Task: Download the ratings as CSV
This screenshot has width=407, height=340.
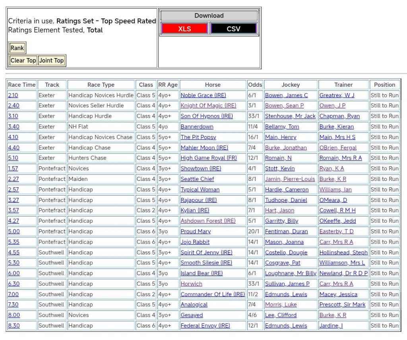Action: pyautogui.click(x=233, y=29)
